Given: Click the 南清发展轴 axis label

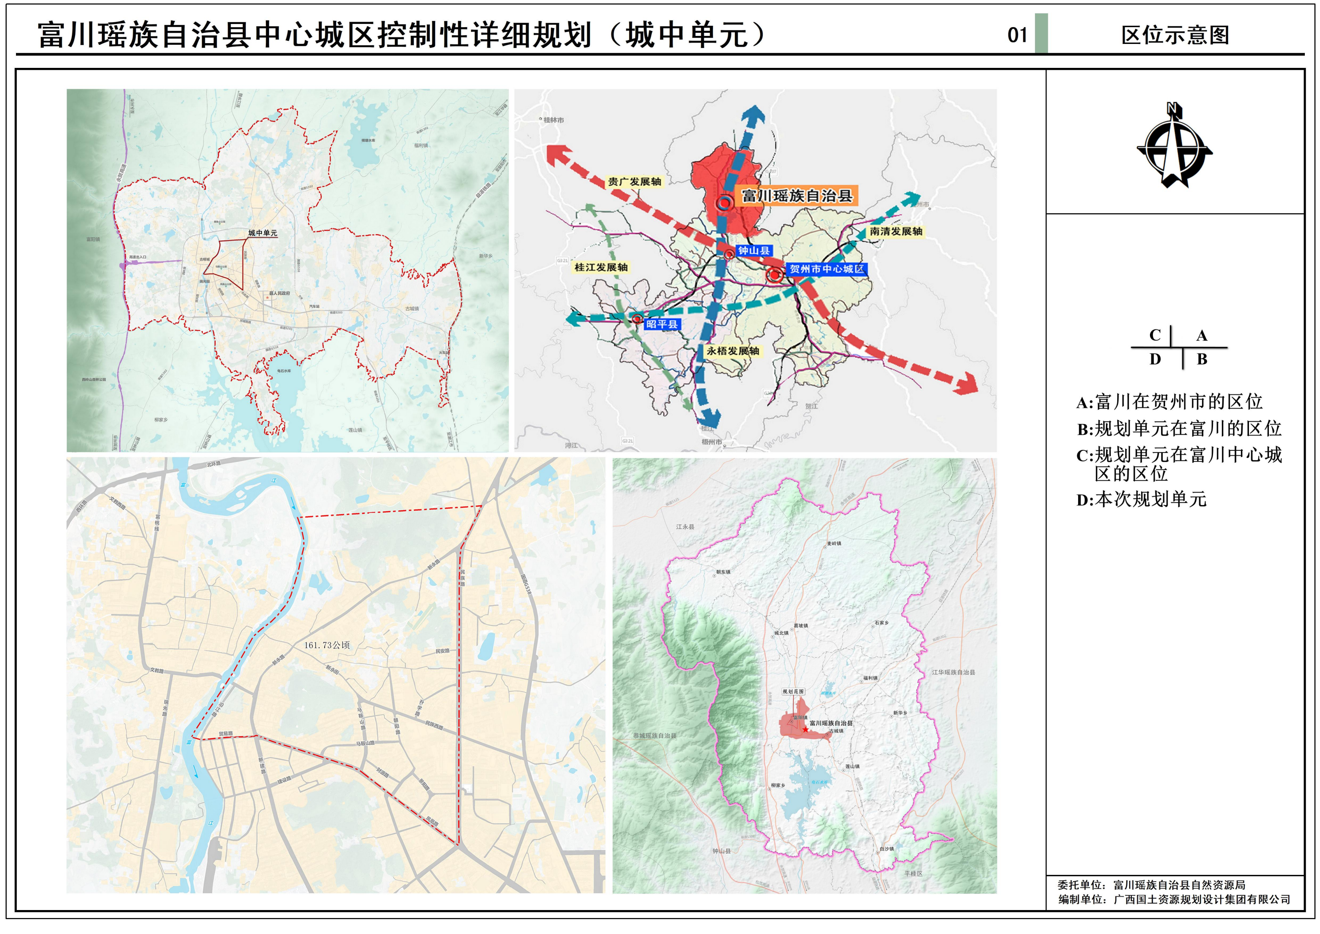Looking at the screenshot, I should click(x=896, y=231).
